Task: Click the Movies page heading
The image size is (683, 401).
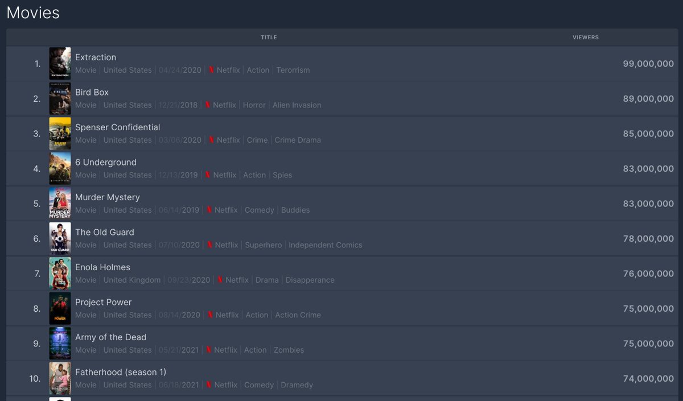Action: pos(33,13)
